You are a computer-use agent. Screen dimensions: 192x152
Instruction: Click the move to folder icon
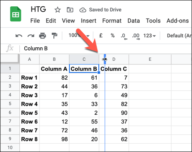click(x=70, y=10)
